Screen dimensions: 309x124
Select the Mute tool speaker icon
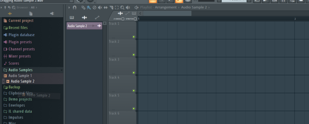[100, 7]
